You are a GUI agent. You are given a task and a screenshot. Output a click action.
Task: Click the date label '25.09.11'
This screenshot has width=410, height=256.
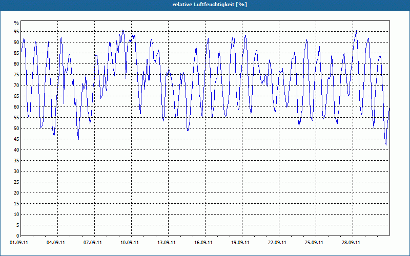coord(314,243)
